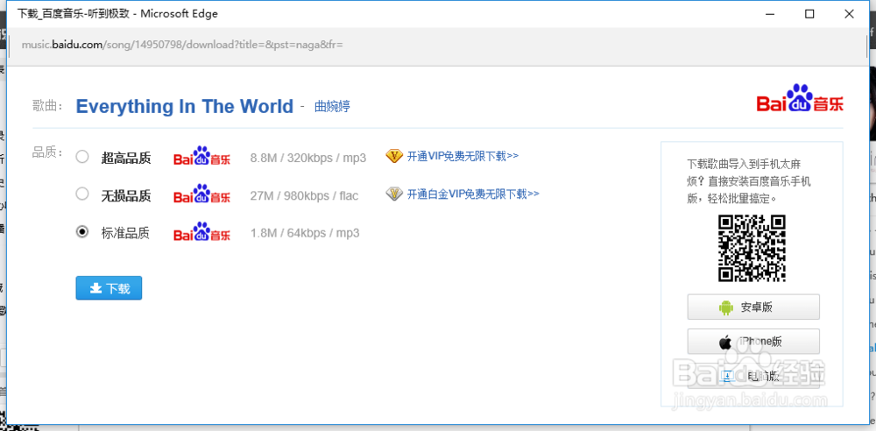Click the Baidu音乐 logo at top right

[800, 99]
